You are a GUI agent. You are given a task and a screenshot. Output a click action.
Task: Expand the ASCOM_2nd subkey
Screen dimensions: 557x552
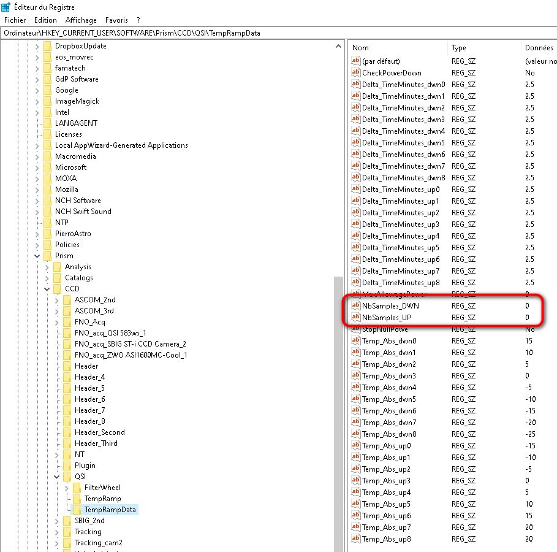57,300
